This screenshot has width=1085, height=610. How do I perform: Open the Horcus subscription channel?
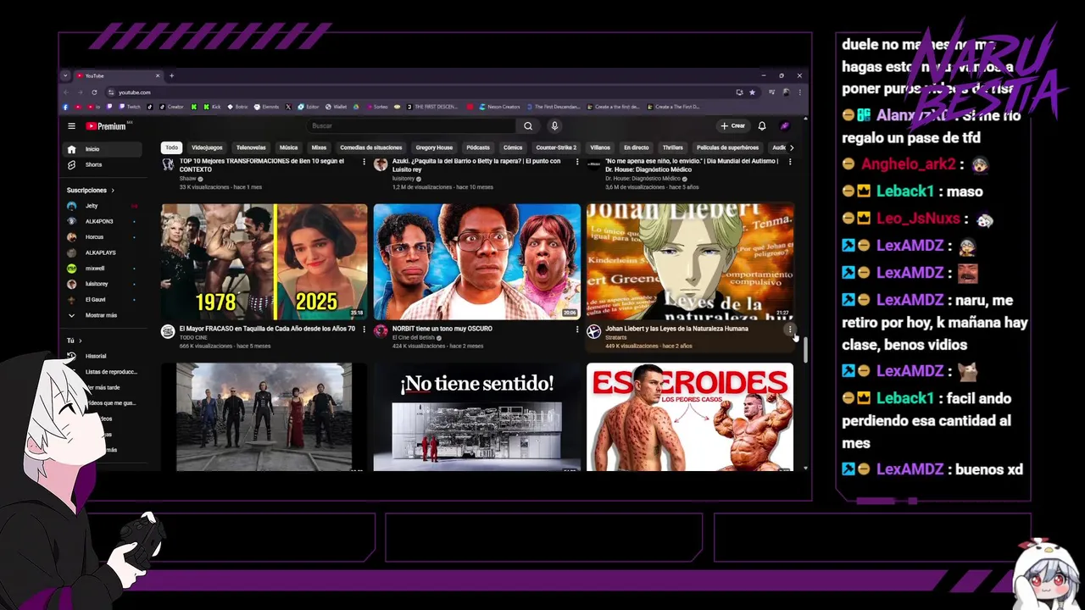[x=103, y=237]
